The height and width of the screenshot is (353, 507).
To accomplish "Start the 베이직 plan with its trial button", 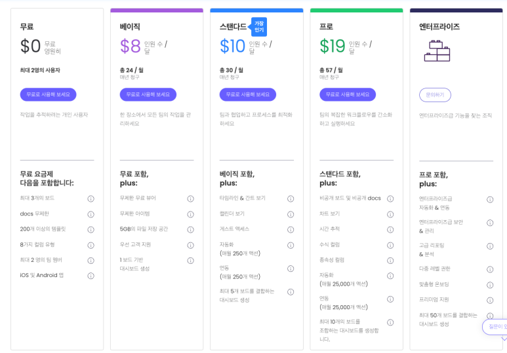I will pos(148,94).
